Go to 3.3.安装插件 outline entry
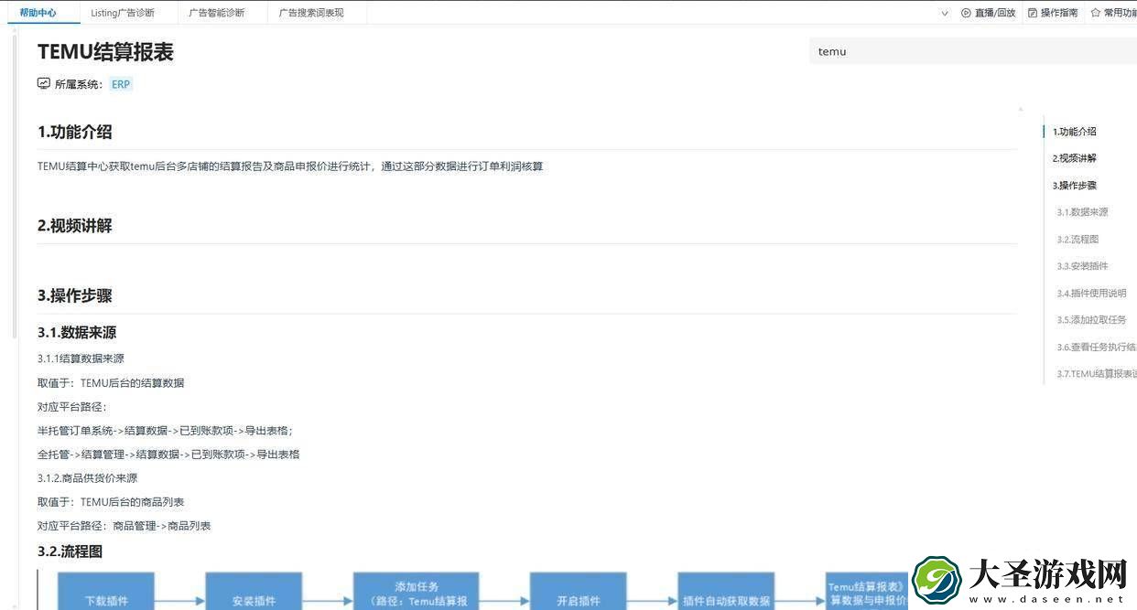1137x610 pixels. [1083, 266]
